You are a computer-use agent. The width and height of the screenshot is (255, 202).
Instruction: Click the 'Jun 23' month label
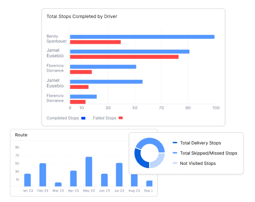[104, 191]
